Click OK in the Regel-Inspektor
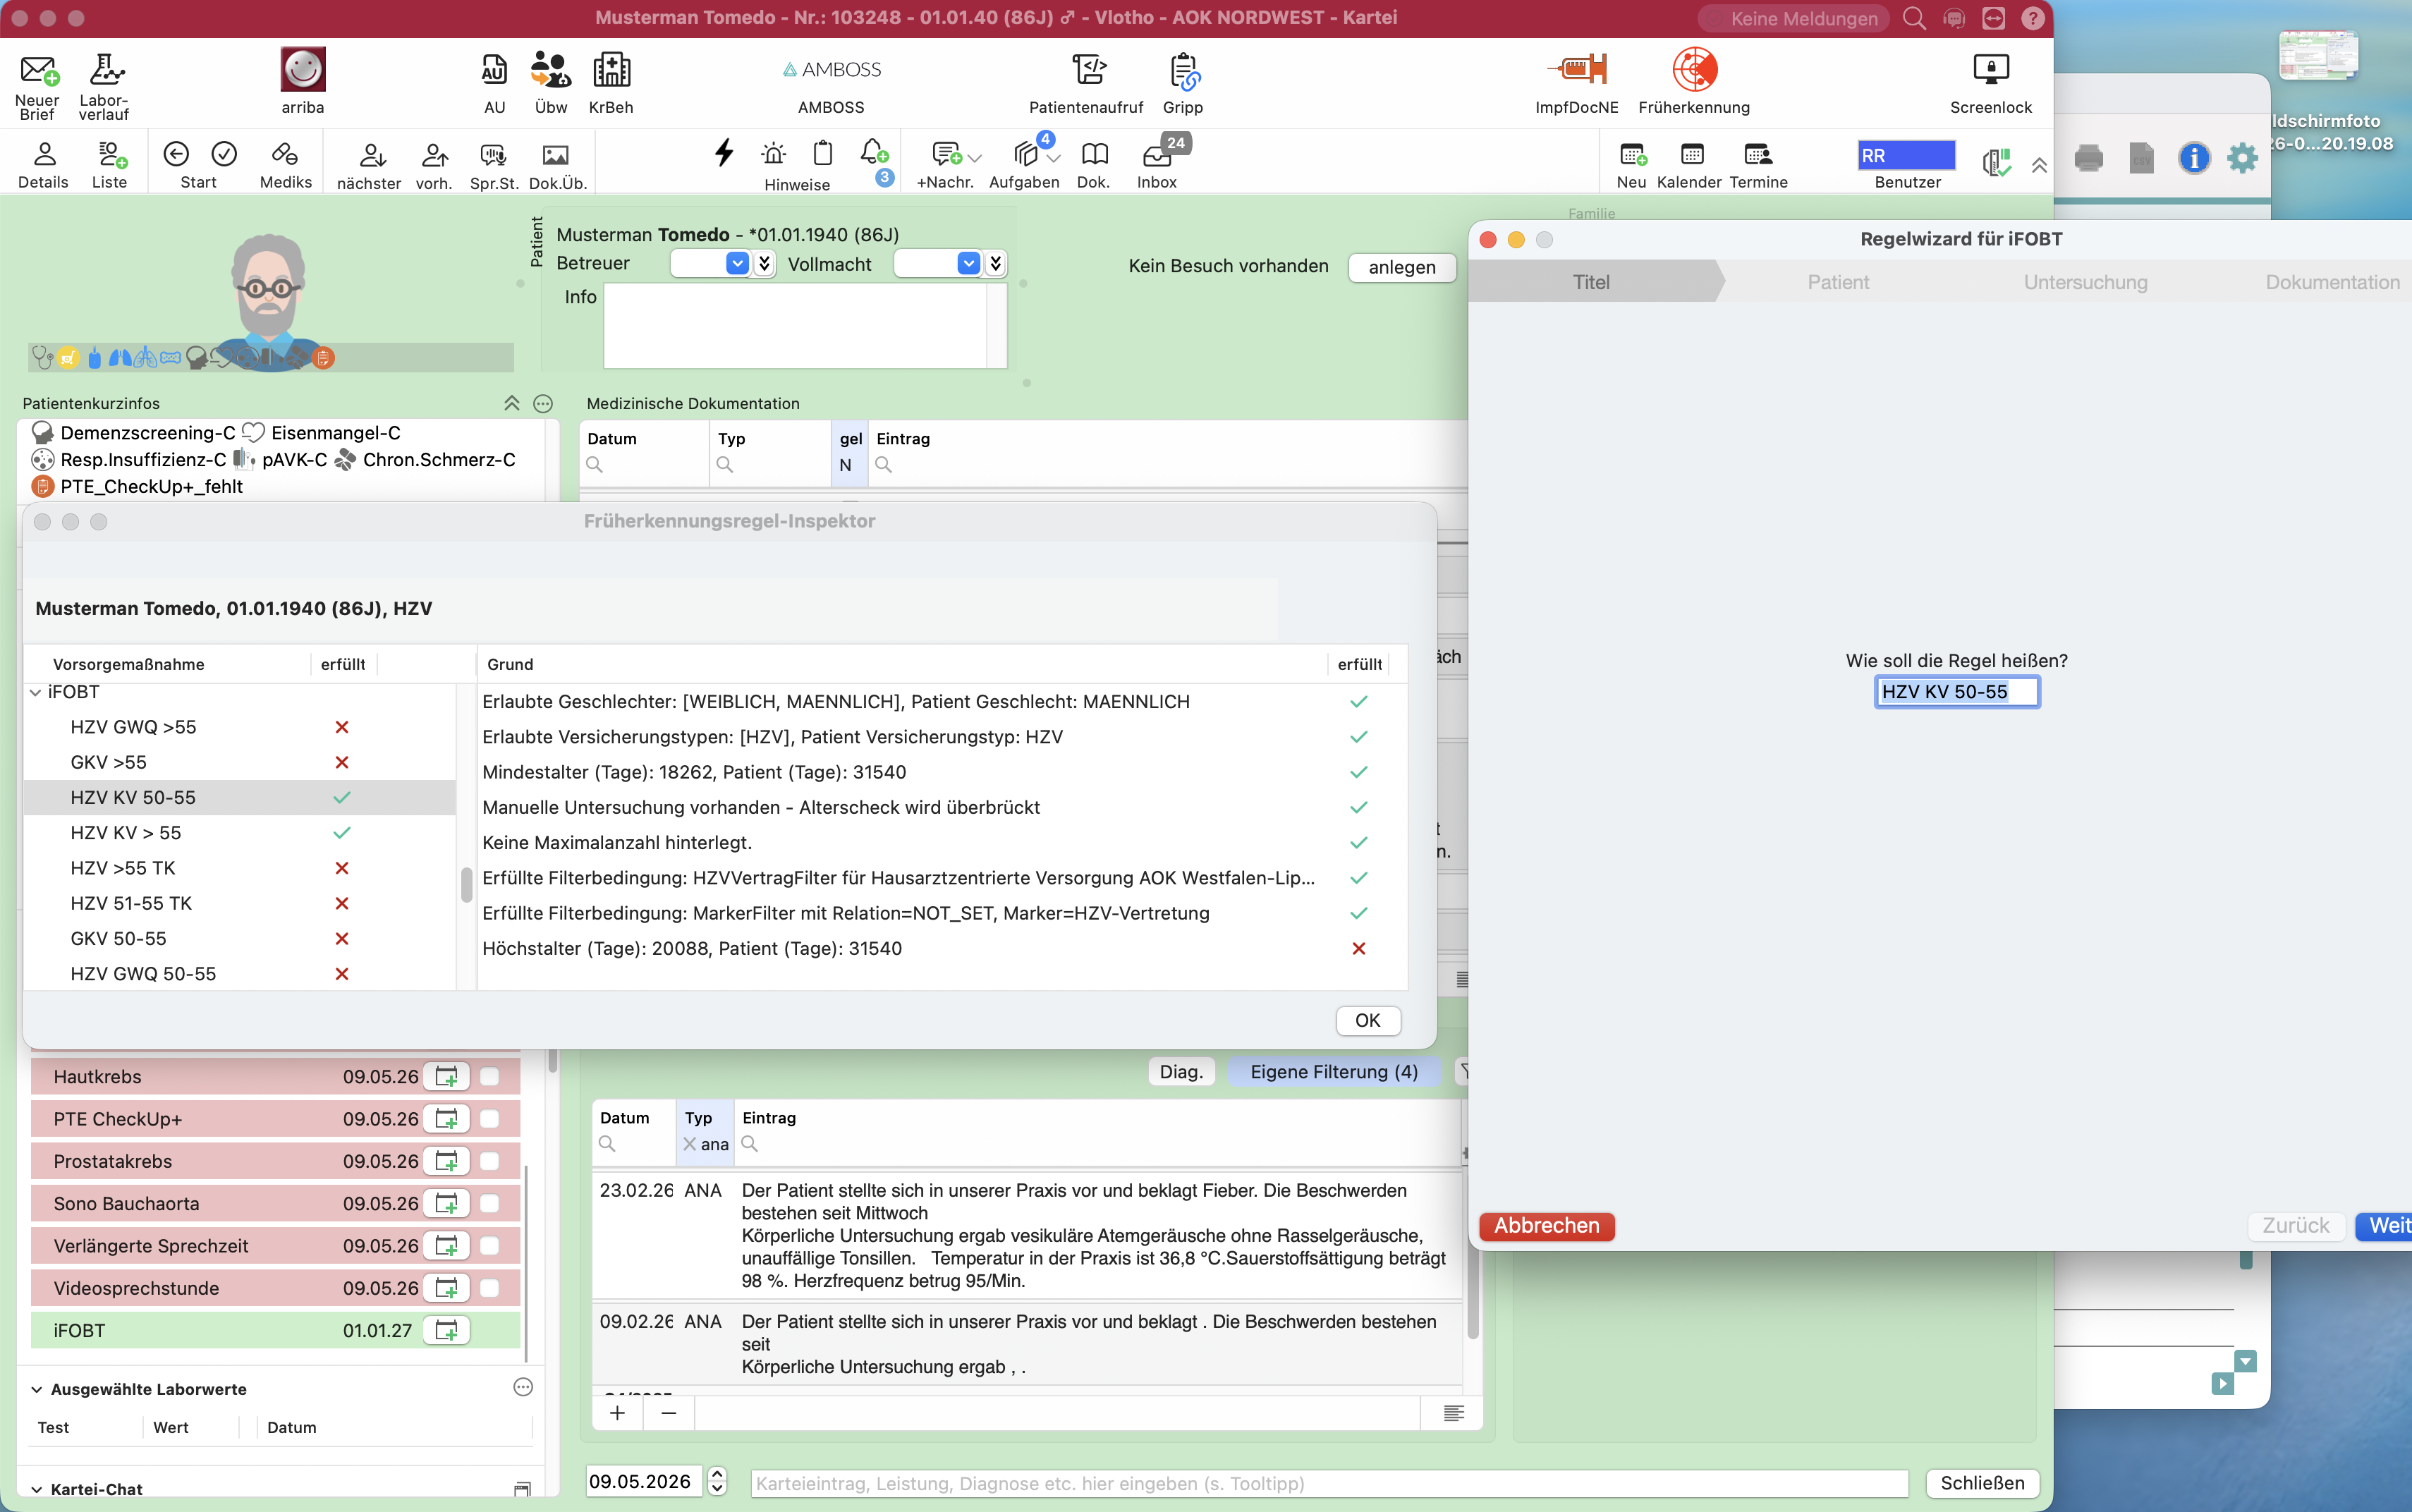This screenshot has width=2412, height=1512. pyautogui.click(x=1367, y=1020)
